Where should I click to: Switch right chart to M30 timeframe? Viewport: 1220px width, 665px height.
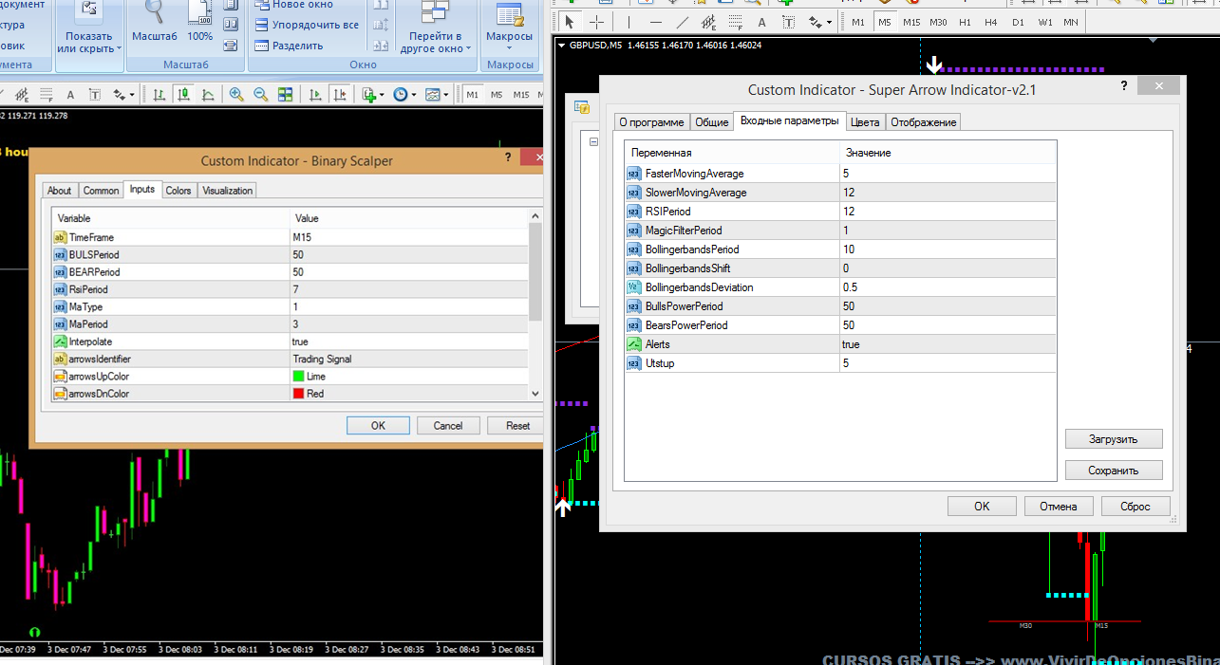[x=938, y=22]
